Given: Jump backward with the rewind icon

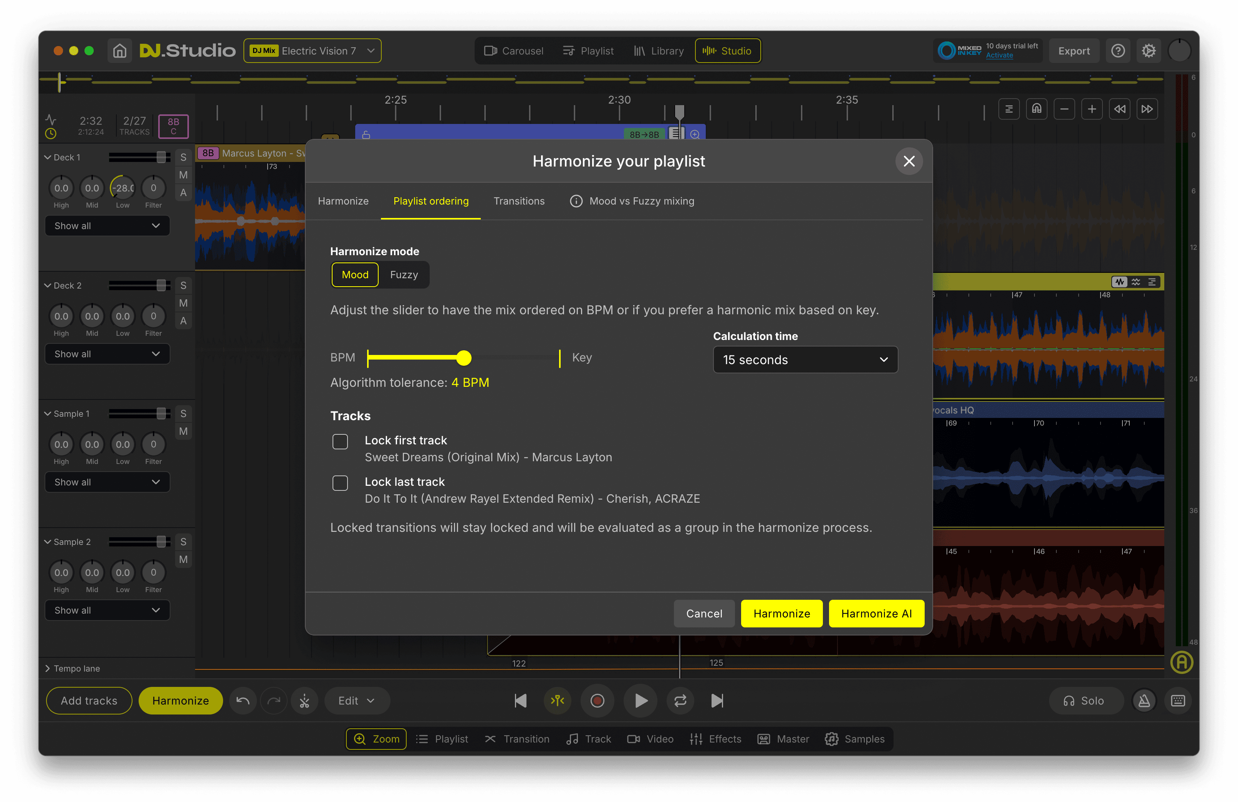Looking at the screenshot, I should [1119, 109].
